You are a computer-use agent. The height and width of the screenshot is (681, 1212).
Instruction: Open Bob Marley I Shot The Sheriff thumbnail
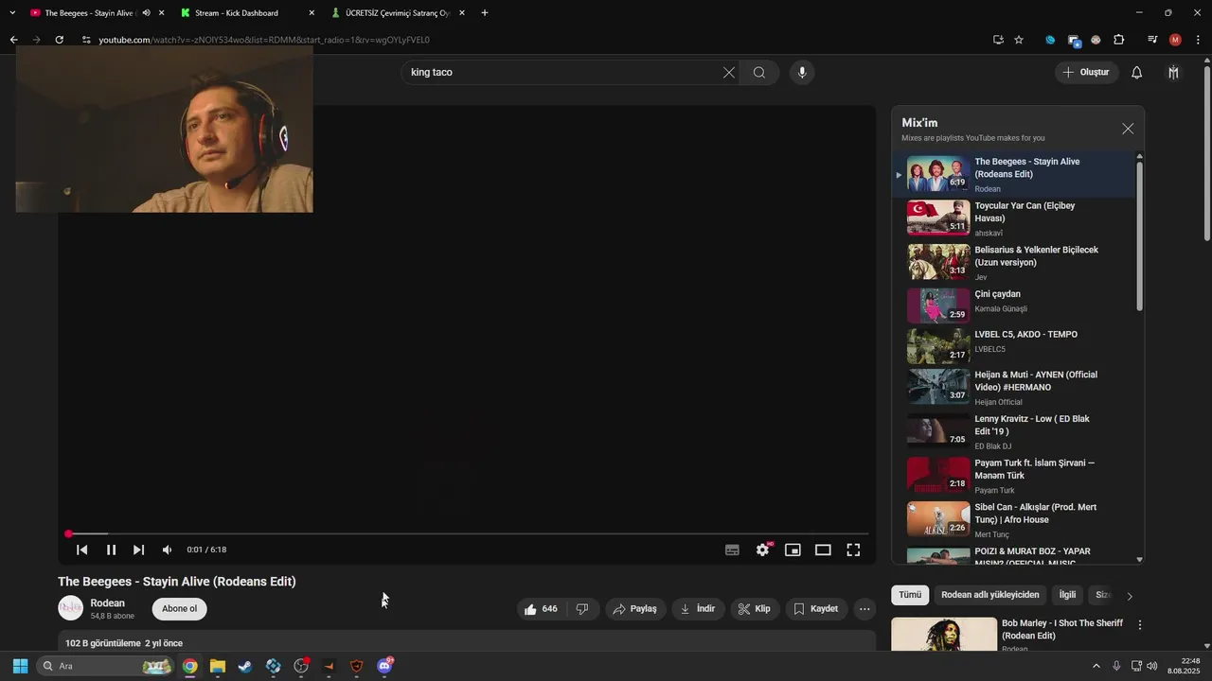[x=944, y=635]
